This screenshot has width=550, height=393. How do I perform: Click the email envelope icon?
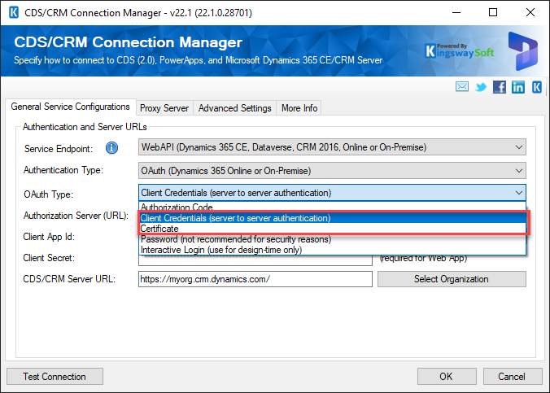(x=461, y=87)
